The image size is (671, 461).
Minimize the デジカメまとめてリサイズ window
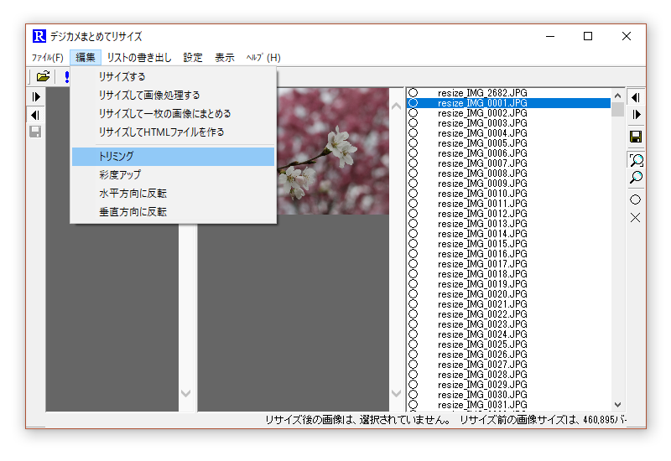pos(550,36)
